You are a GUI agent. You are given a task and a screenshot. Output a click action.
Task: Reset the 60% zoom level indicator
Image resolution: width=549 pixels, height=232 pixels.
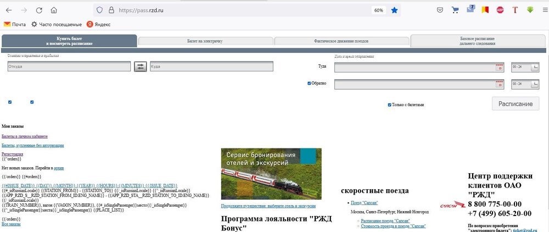coord(378,10)
